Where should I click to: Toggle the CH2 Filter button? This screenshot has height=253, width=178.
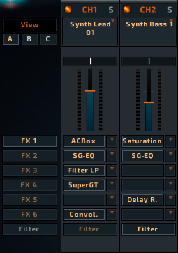coord(148,229)
